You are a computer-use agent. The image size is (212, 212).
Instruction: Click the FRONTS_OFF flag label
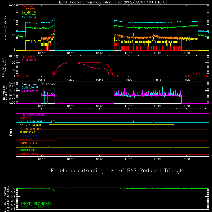[x=28, y=150]
